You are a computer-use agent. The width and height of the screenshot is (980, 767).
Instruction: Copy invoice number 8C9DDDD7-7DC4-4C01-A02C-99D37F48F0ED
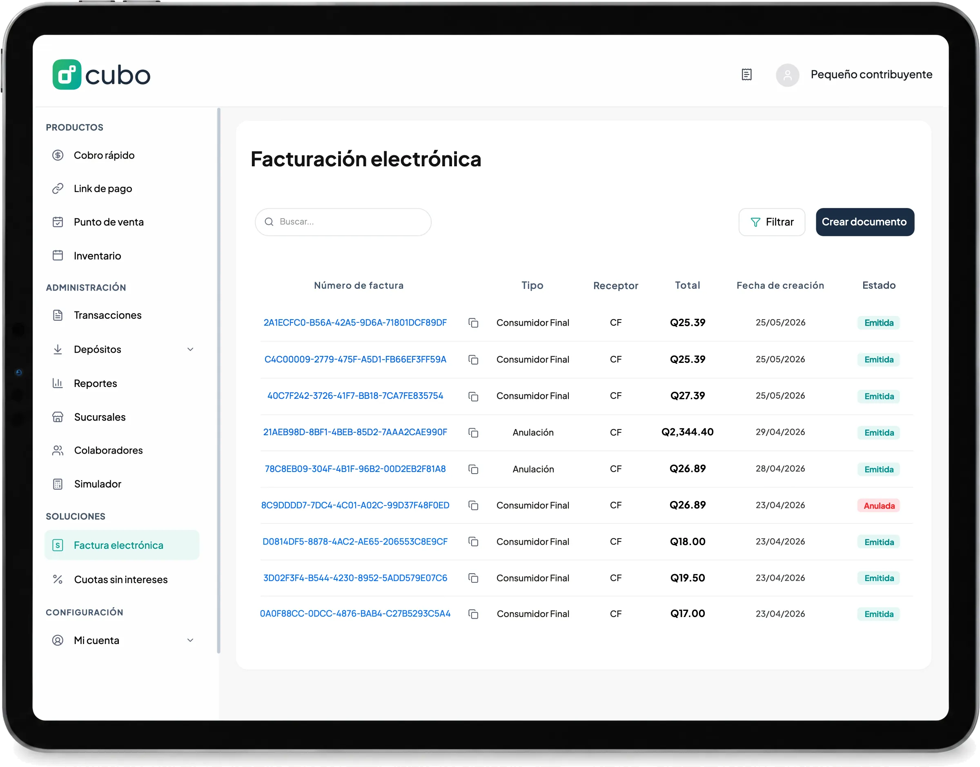473,505
